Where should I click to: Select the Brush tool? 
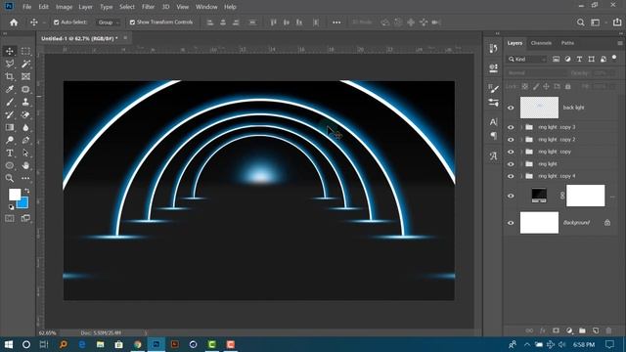(x=10, y=102)
